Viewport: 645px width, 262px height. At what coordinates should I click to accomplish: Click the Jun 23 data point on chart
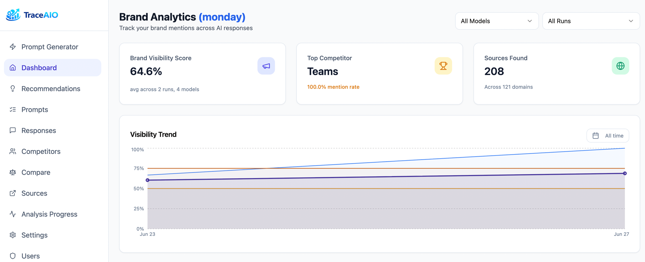(147, 180)
